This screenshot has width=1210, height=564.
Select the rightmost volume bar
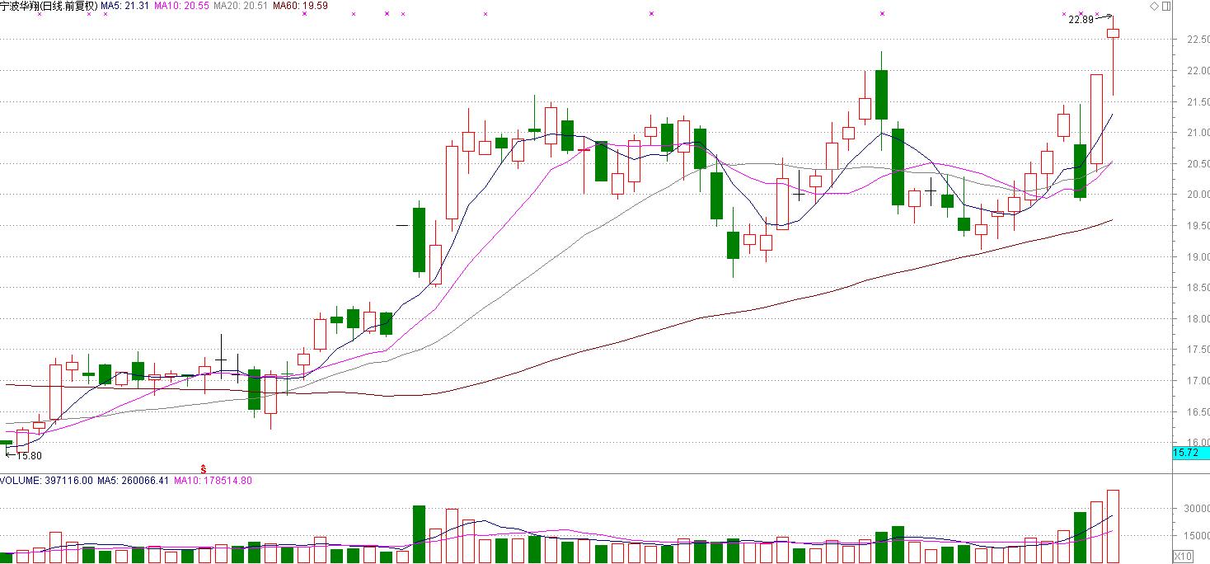pyautogui.click(x=1113, y=526)
